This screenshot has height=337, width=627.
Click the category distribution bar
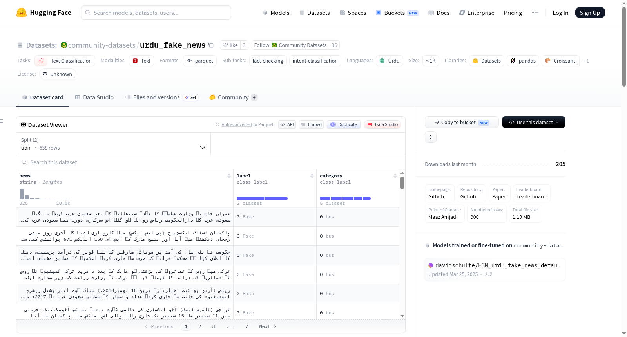coord(345,198)
